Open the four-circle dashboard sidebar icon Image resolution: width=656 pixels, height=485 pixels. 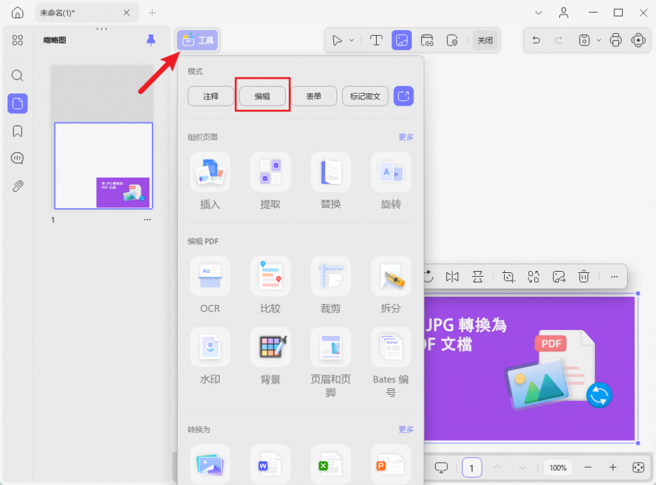[17, 40]
